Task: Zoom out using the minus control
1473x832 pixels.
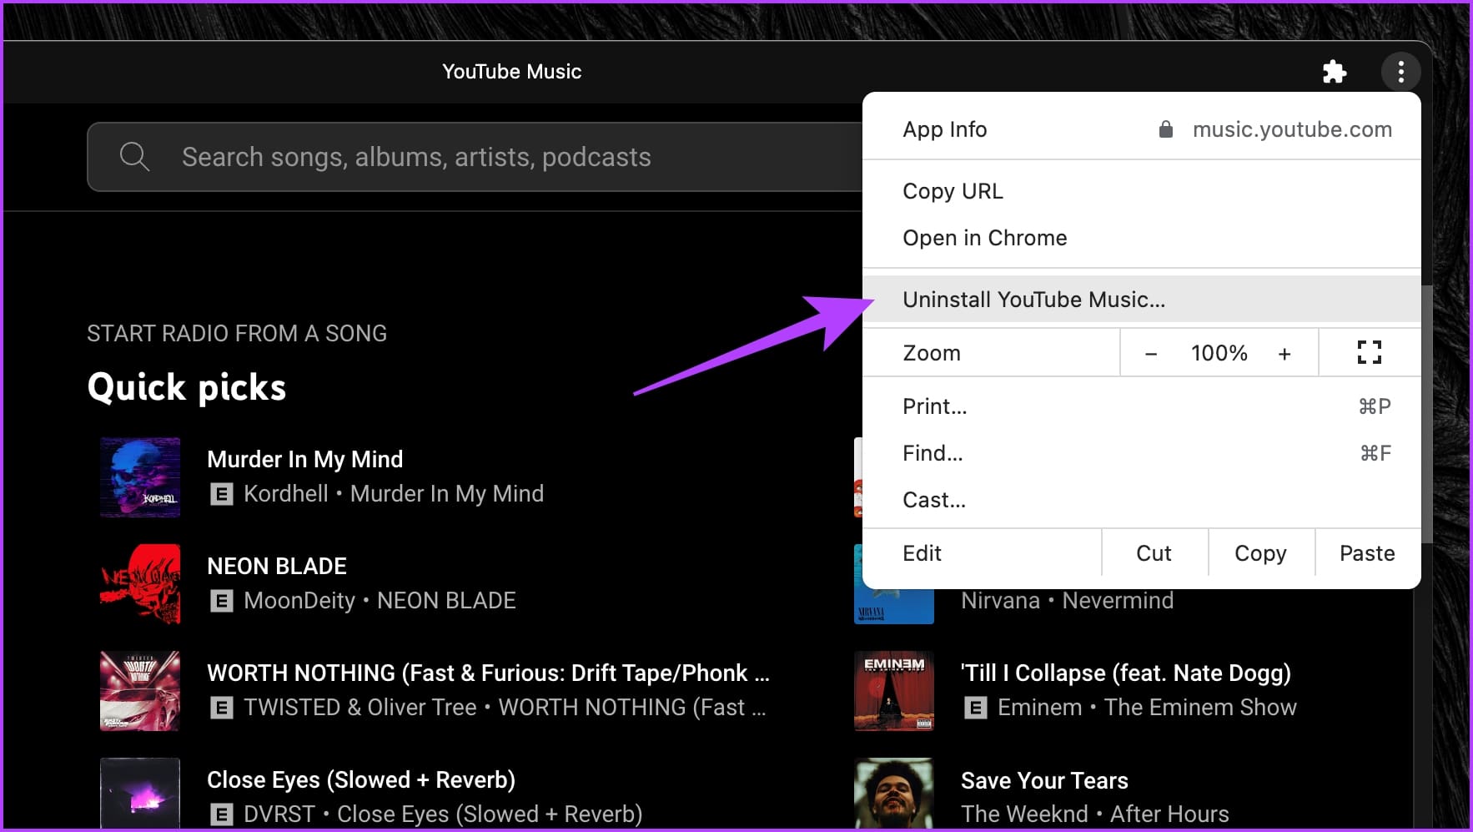Action: click(1151, 352)
